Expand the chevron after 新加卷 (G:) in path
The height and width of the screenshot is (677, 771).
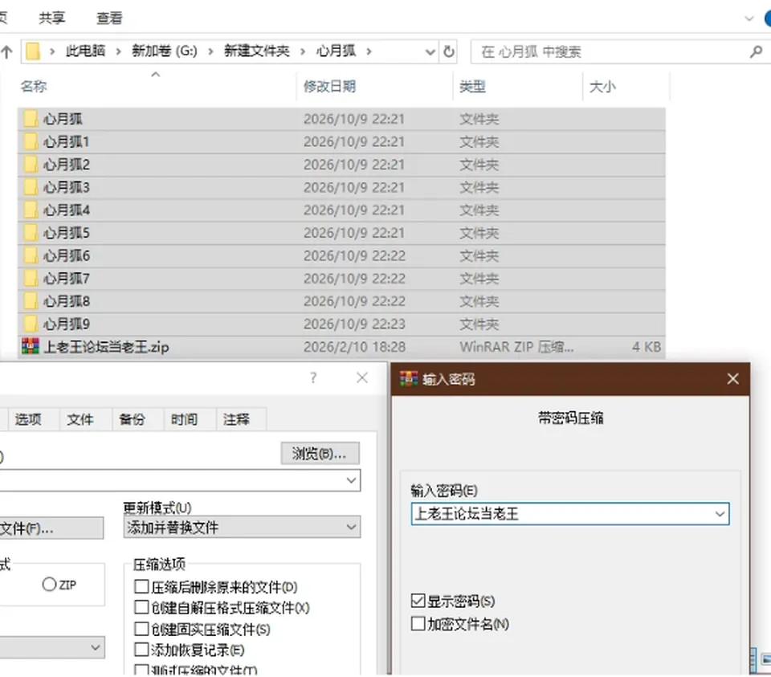210,51
